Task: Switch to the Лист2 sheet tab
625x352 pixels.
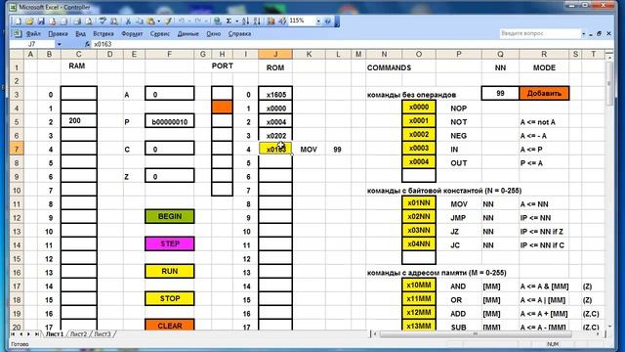Action: tap(78, 334)
